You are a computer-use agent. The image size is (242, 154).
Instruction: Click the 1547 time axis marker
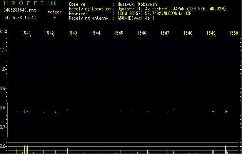165,33
